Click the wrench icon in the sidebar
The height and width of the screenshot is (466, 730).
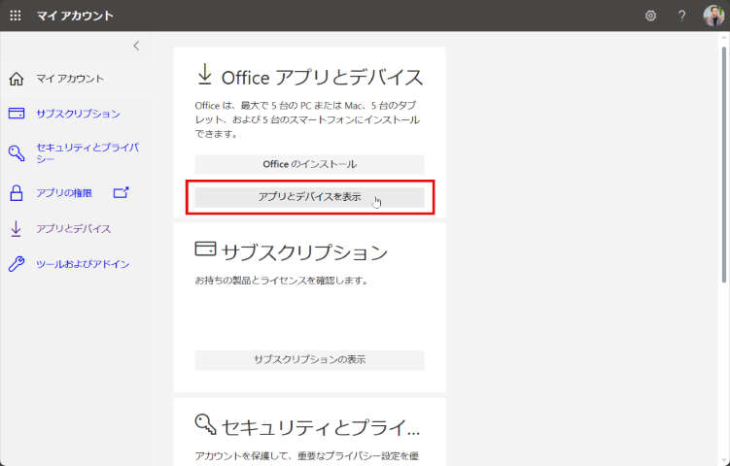coord(17,264)
